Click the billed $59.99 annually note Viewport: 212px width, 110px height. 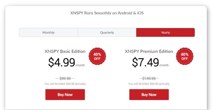pos(65,84)
